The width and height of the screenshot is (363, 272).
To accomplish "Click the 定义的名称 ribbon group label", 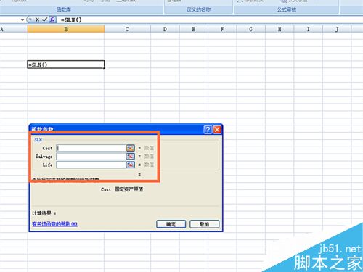I will pos(198,9).
